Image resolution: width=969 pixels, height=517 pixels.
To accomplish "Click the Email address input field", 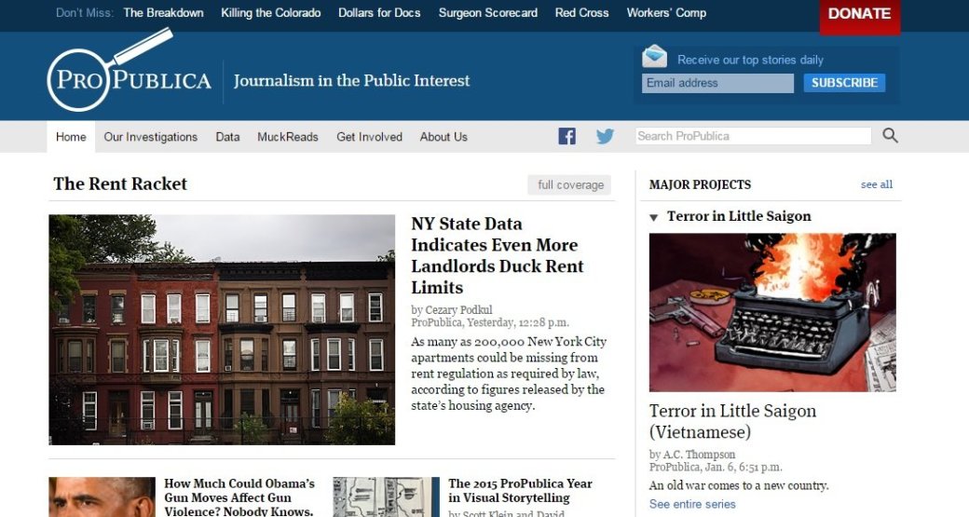I will coord(717,83).
